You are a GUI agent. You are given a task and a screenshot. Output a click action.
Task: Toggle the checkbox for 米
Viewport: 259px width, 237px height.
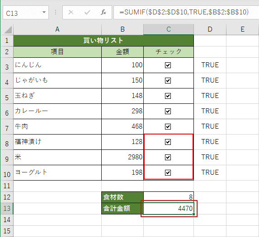tap(168, 158)
